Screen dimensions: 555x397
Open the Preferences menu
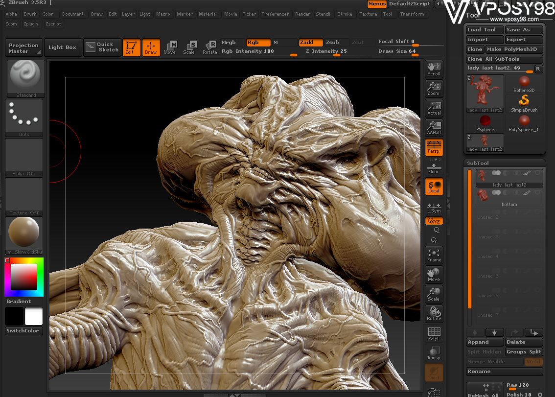click(x=275, y=14)
